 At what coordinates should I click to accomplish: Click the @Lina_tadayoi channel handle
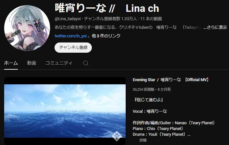click(x=68, y=19)
